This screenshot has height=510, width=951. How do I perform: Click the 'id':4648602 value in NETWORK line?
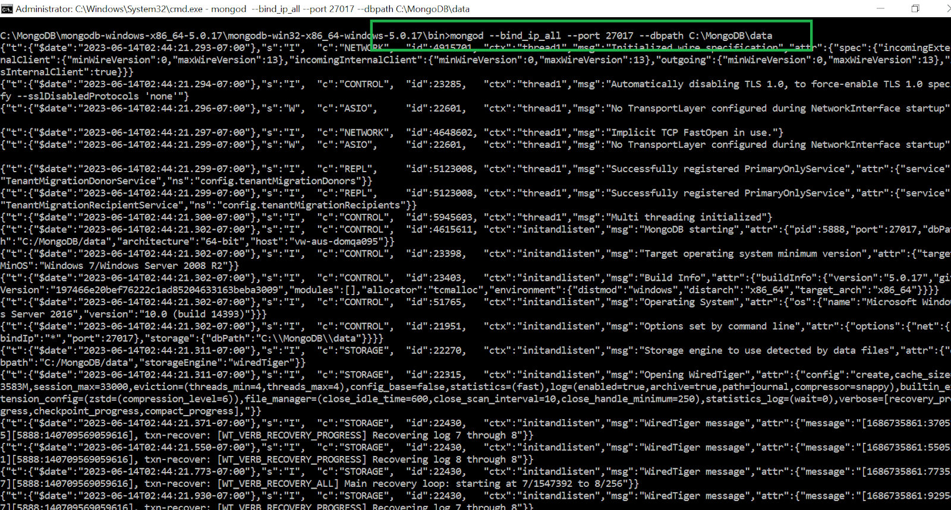[x=440, y=132]
